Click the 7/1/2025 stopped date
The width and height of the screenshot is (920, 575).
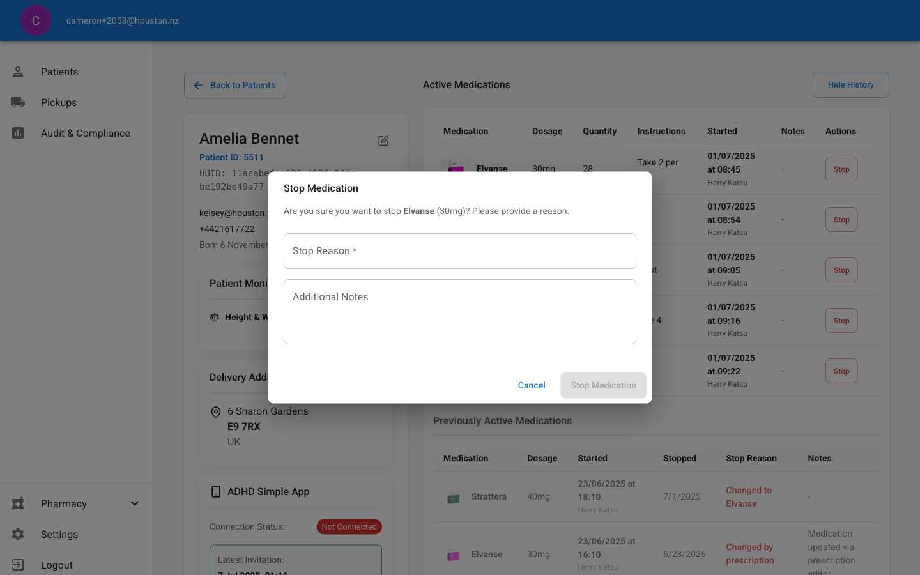[682, 496]
